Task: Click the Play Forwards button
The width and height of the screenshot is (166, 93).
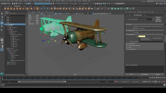Action: 158,78
